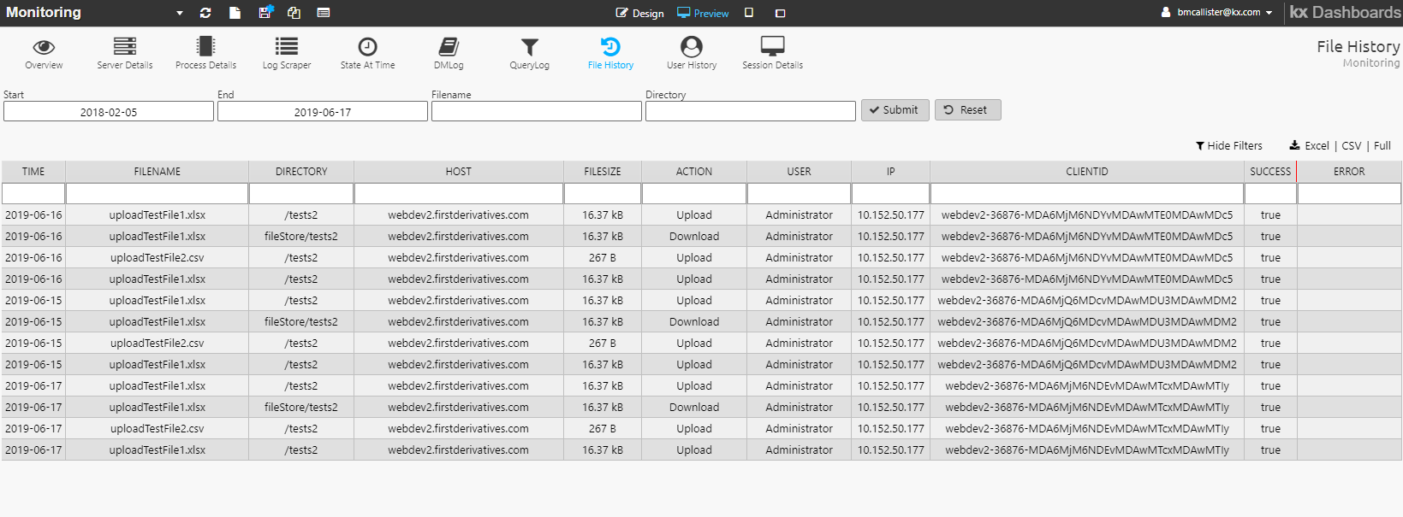Screen dimensions: 1403x517
Task: Sort by TIME column header
Action: pos(33,172)
